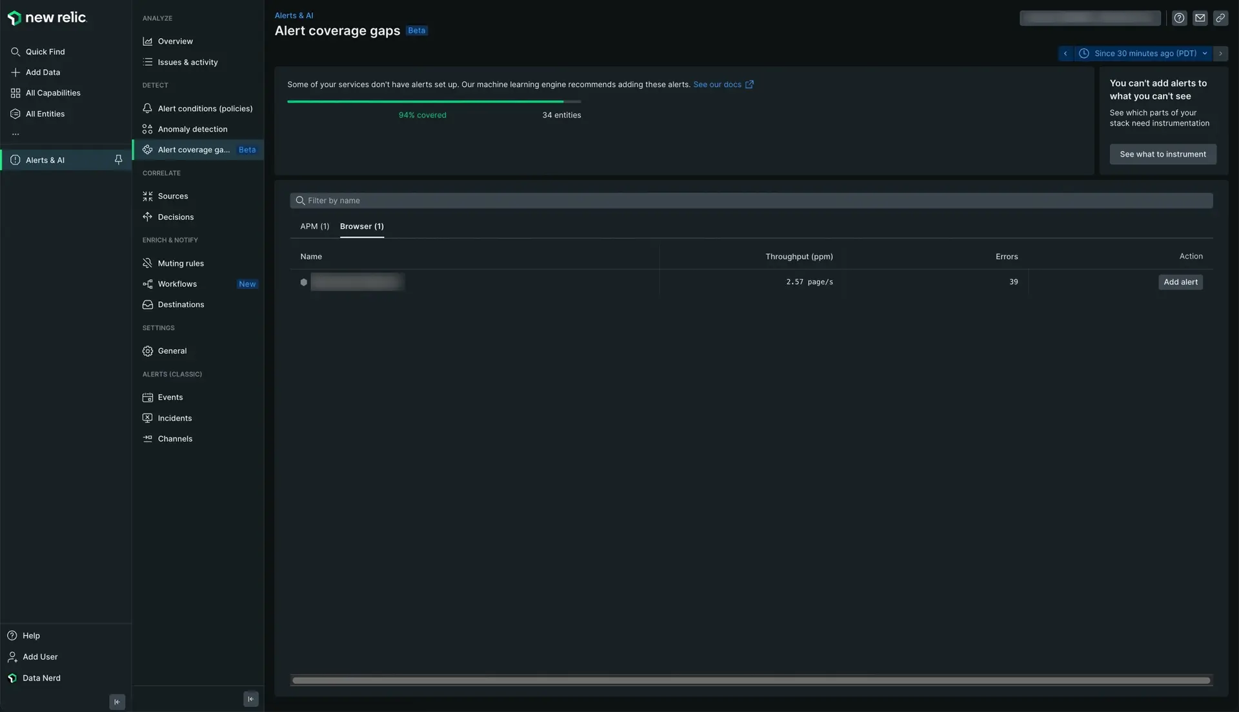The height and width of the screenshot is (712, 1239).
Task: Select the Browser (1) tab
Action: 361,226
